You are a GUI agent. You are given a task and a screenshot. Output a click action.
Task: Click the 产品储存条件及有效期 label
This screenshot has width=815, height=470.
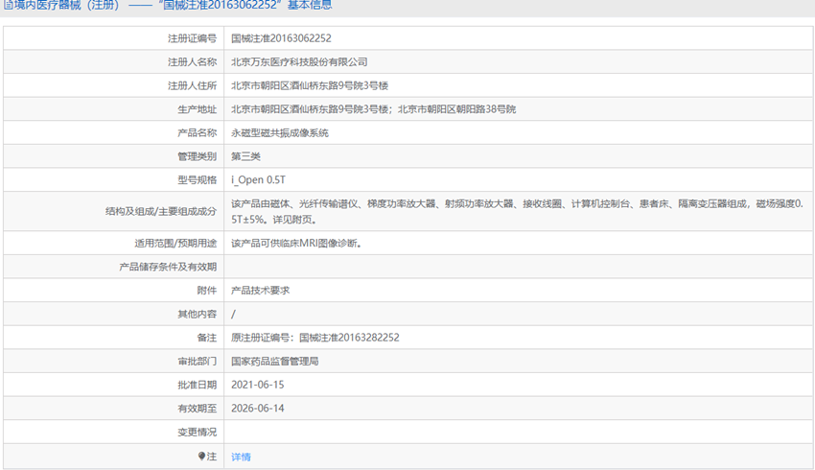[x=168, y=267]
